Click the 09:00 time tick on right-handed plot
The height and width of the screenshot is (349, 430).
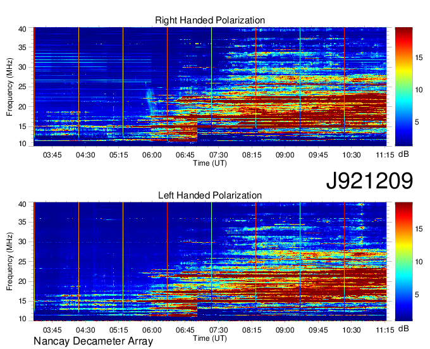tap(285, 155)
